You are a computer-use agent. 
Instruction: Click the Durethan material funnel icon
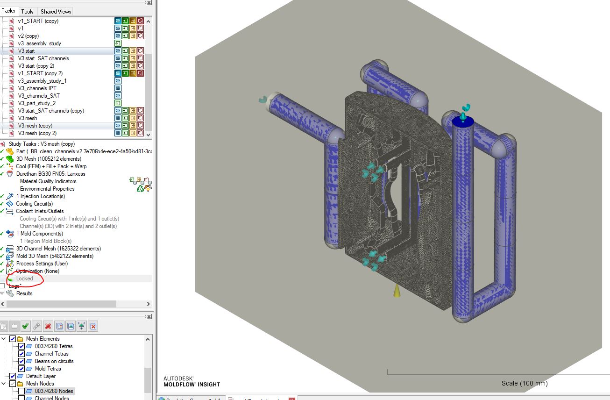[x=9, y=173]
